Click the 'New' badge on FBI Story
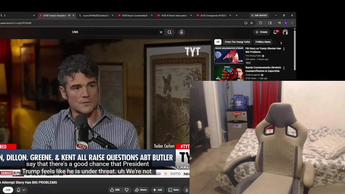The height and width of the screenshot is (194, 345). coord(248,63)
